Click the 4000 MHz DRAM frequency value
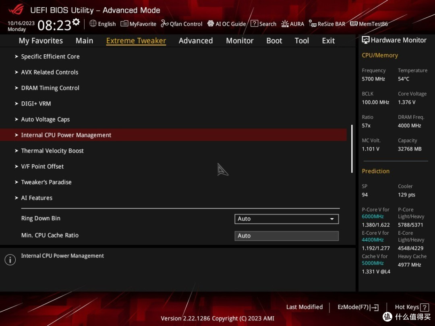This screenshot has height=326, width=435. pos(410,126)
